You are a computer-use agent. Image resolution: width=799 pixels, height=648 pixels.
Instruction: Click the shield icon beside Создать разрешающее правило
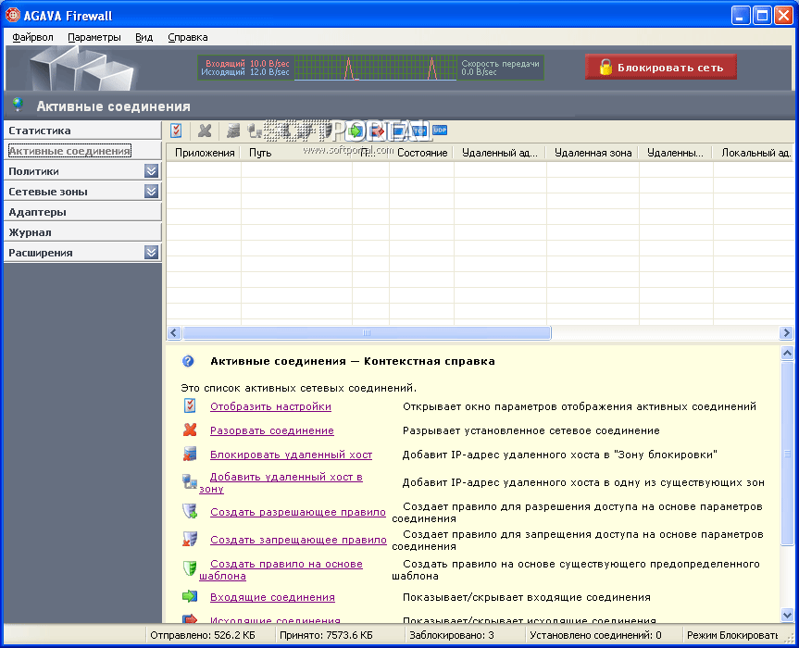click(190, 510)
